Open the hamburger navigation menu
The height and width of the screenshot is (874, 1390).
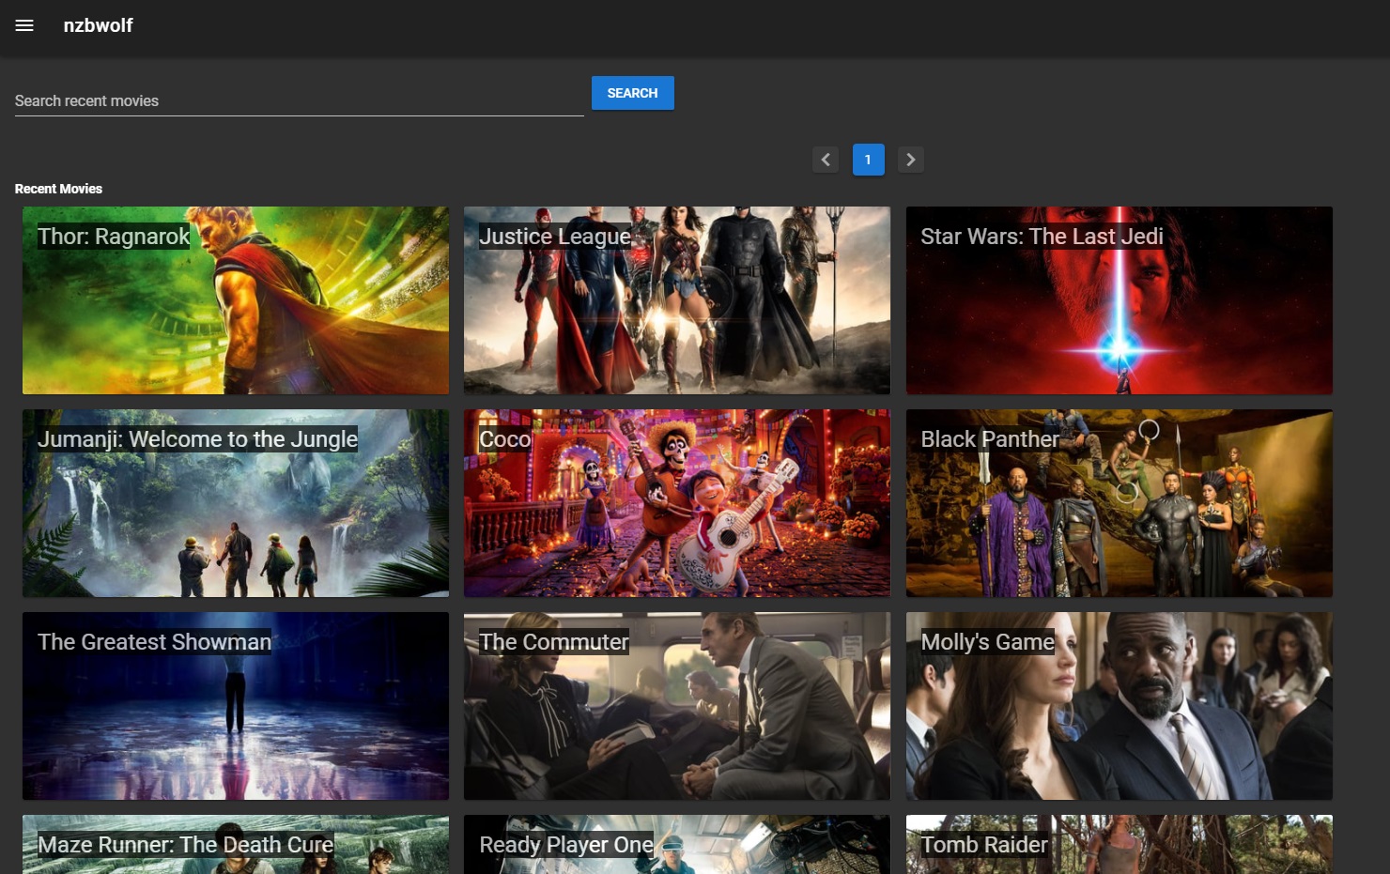tap(24, 25)
